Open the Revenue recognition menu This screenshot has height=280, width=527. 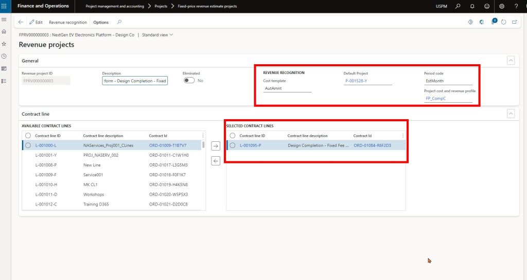pos(68,22)
